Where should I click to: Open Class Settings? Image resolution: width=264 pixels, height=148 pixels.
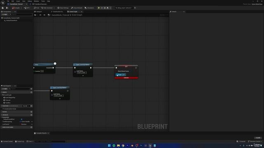(63, 8)
